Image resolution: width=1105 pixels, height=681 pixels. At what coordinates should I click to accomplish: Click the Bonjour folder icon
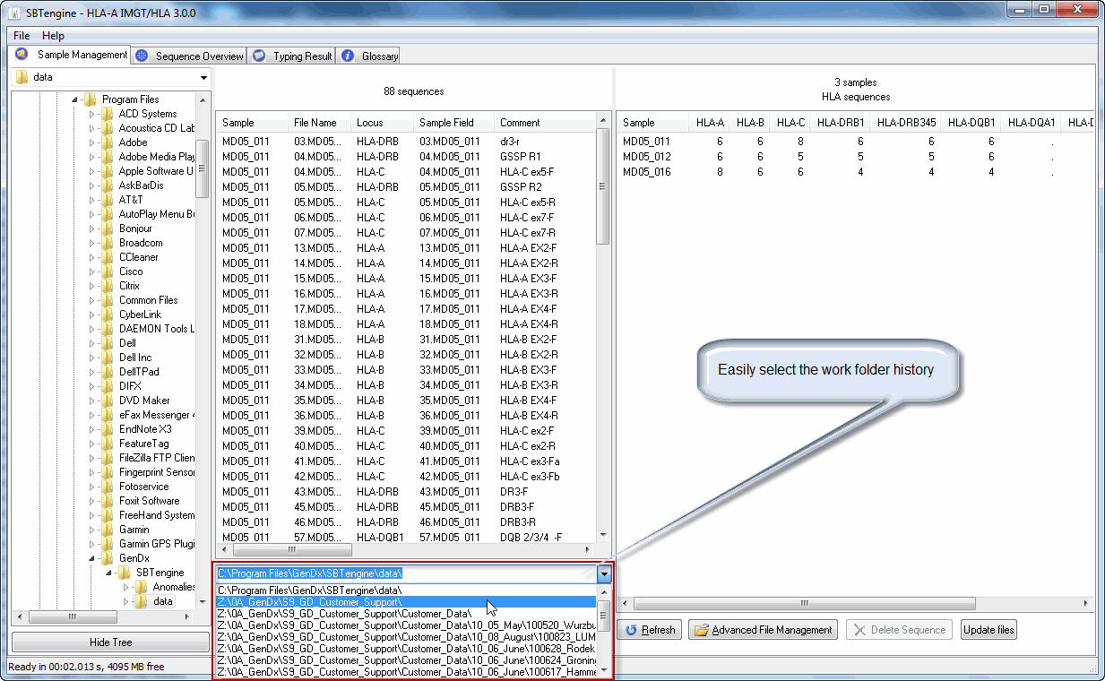(x=107, y=228)
